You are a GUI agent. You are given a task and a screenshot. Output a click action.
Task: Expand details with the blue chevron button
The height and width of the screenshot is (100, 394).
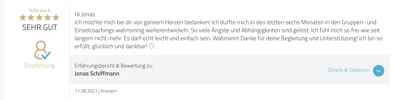click(x=378, y=70)
